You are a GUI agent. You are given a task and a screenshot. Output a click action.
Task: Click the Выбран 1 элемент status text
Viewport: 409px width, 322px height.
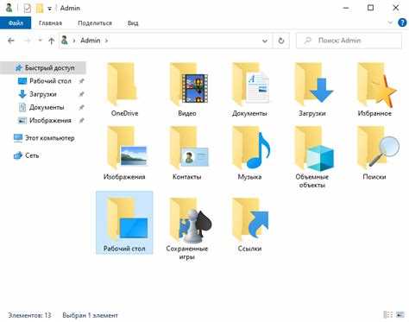(90, 315)
